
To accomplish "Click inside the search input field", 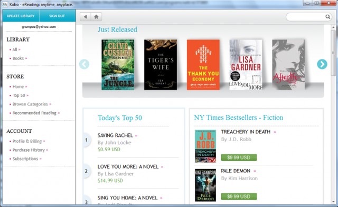I will point(306,17).
